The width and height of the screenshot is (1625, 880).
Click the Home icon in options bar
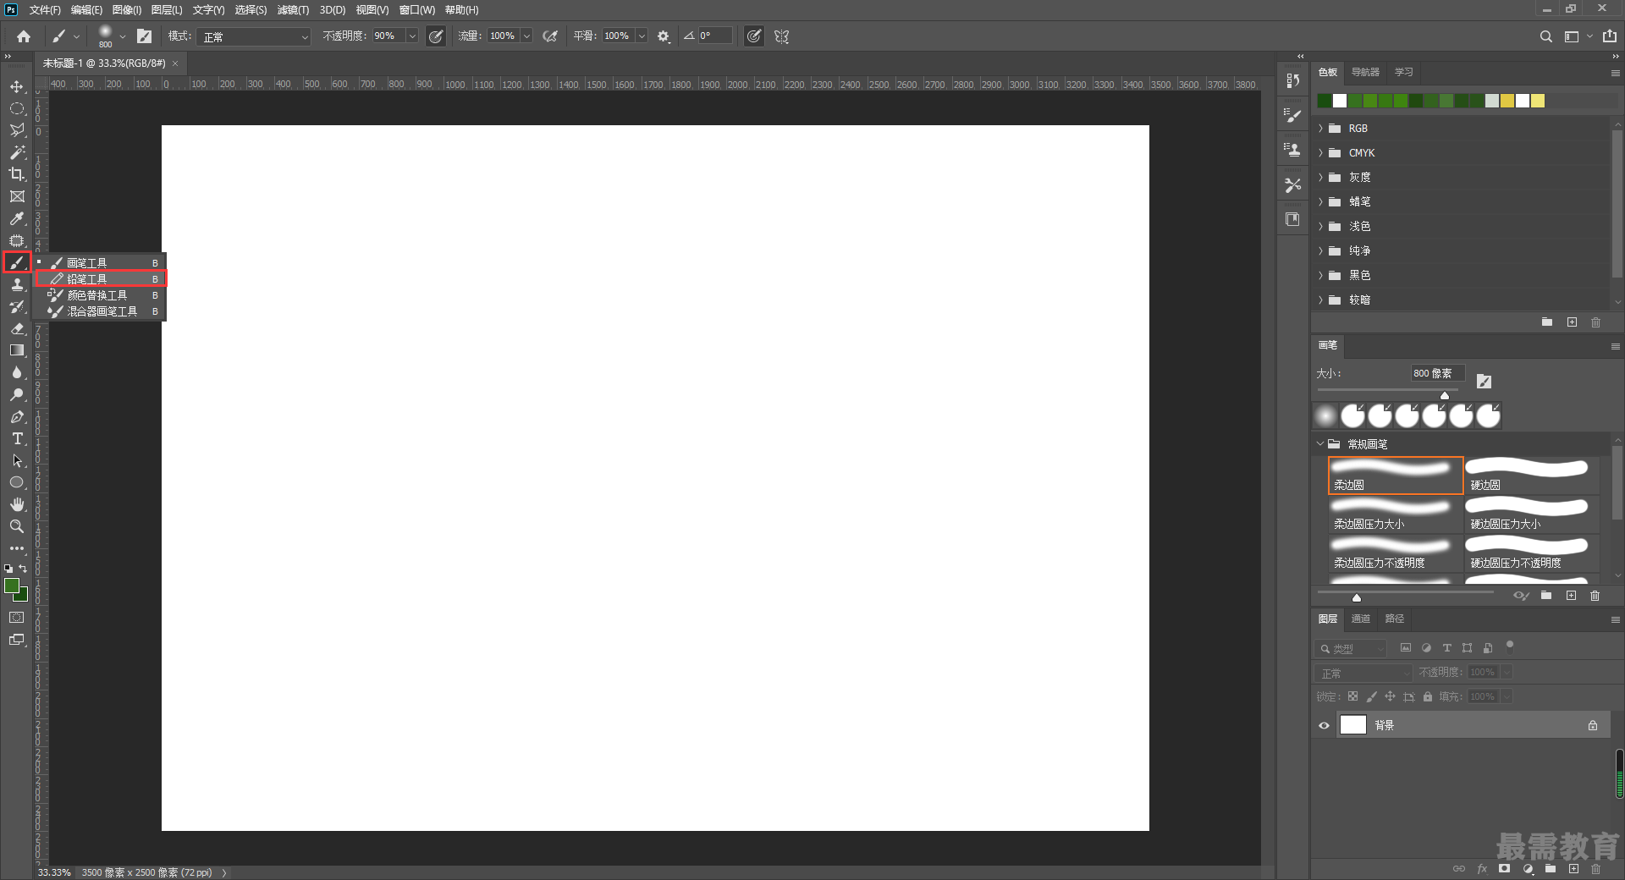[24, 36]
